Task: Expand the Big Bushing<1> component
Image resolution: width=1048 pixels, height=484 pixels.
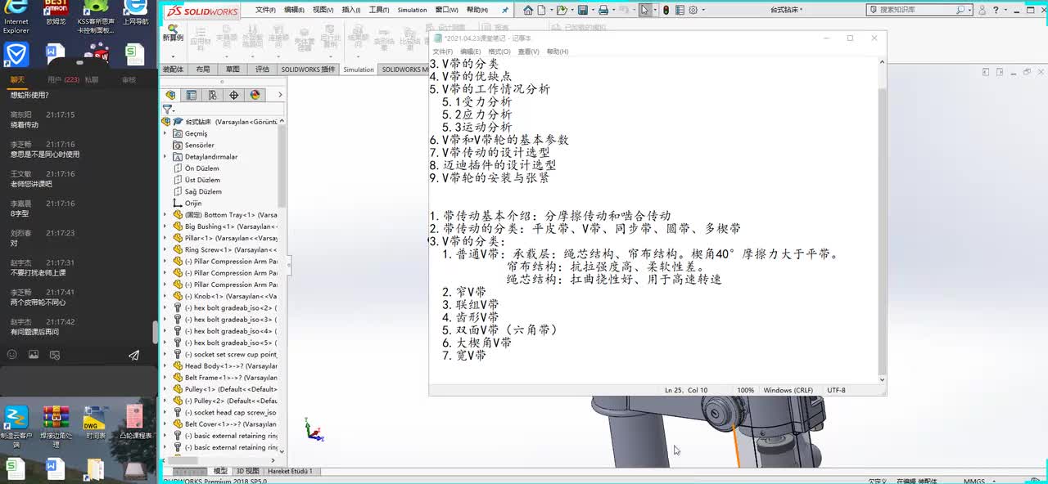Action: point(165,226)
